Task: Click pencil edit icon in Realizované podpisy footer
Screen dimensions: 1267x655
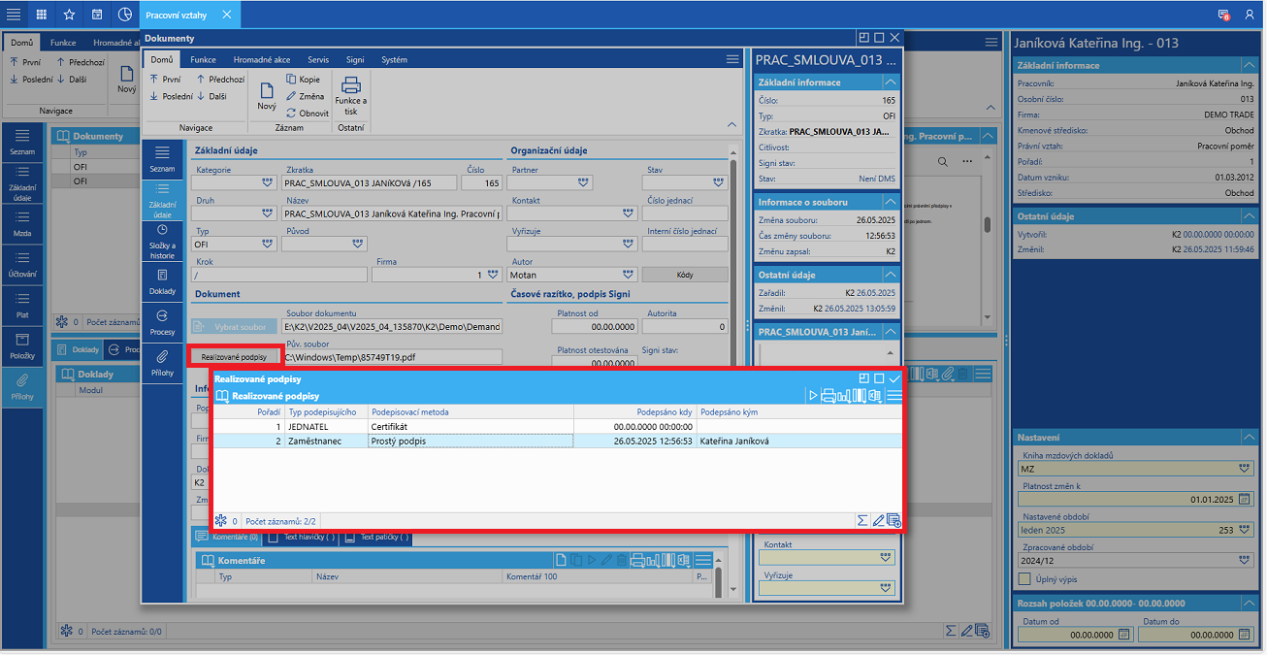Action: 878,521
